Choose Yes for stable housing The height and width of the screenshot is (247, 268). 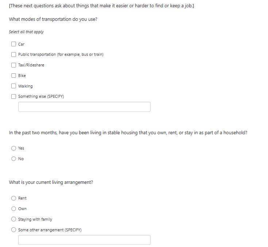click(13, 148)
